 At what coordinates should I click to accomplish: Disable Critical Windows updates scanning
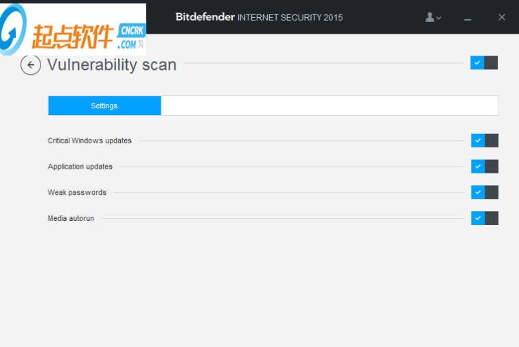[484, 141]
